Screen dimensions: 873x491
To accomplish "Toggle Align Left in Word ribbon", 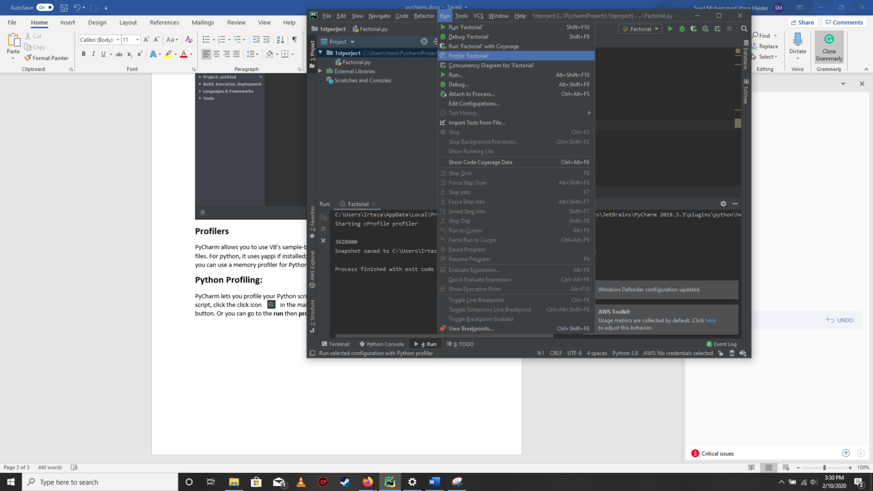I will [x=206, y=54].
